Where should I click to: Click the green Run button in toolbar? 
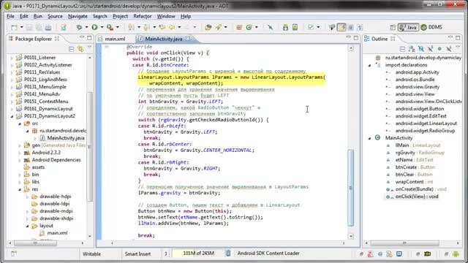coord(94,28)
